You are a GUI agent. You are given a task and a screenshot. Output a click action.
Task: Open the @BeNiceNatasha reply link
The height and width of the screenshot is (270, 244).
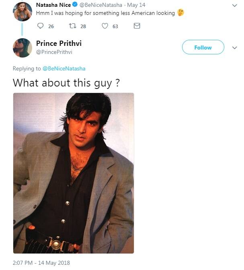pyautogui.click(x=64, y=68)
